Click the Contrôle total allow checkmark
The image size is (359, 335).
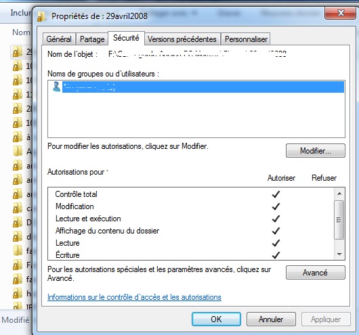click(x=276, y=194)
